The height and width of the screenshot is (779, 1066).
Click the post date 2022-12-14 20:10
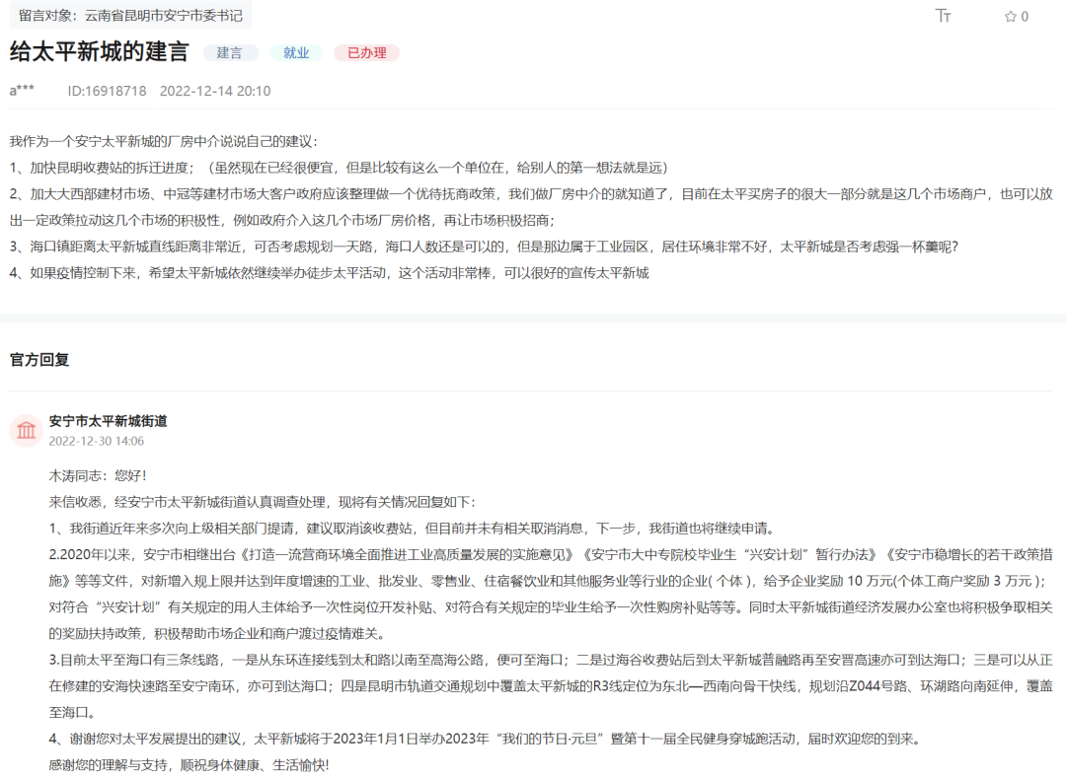pyautogui.click(x=215, y=91)
